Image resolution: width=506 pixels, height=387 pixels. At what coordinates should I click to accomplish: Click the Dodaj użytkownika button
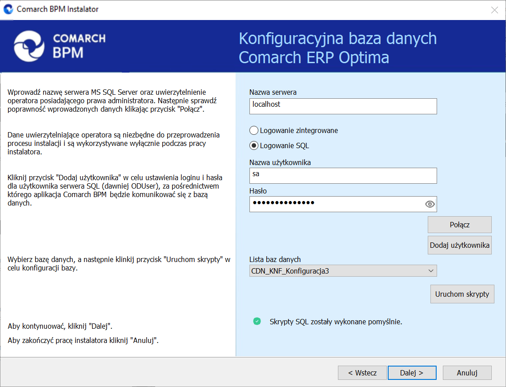click(459, 245)
